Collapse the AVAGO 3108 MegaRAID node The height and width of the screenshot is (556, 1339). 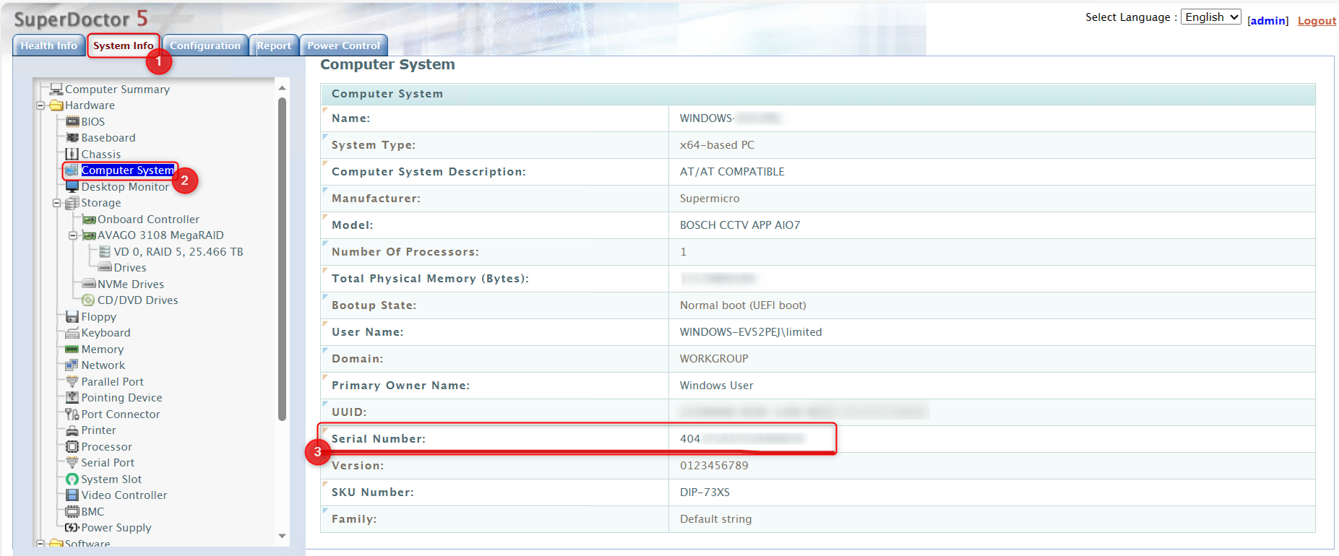[x=73, y=235]
